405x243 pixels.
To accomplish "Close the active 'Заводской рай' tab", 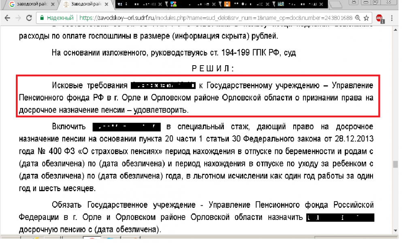I will 107,4.
